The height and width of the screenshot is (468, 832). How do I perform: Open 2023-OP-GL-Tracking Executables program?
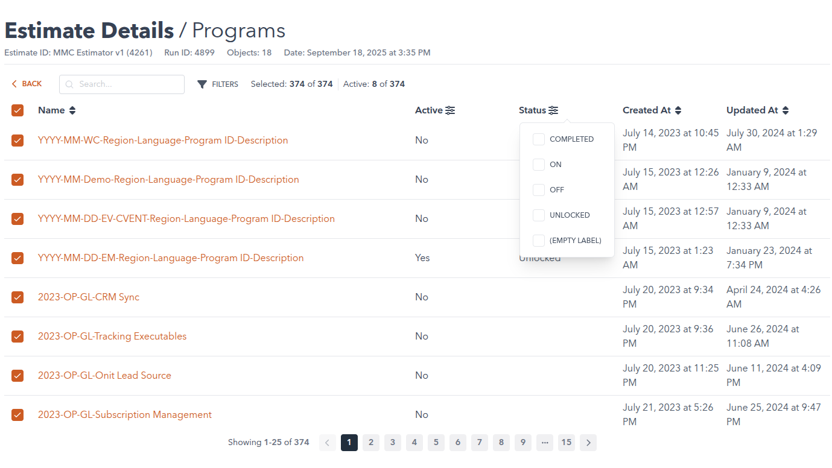112,337
